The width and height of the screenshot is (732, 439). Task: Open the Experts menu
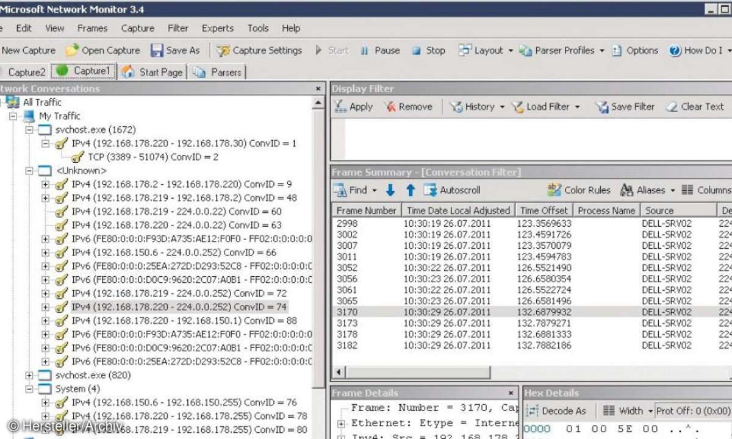click(x=218, y=28)
